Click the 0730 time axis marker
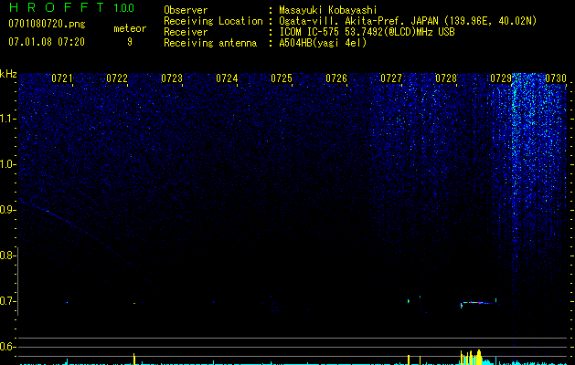575x365 pixels. pyautogui.click(x=556, y=78)
